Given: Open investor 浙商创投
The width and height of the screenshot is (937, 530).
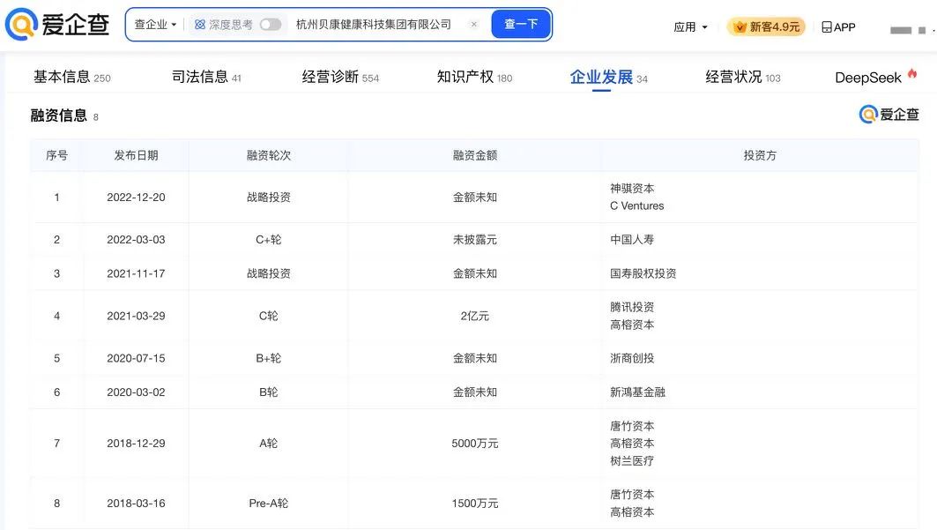Looking at the screenshot, I should [x=632, y=359].
